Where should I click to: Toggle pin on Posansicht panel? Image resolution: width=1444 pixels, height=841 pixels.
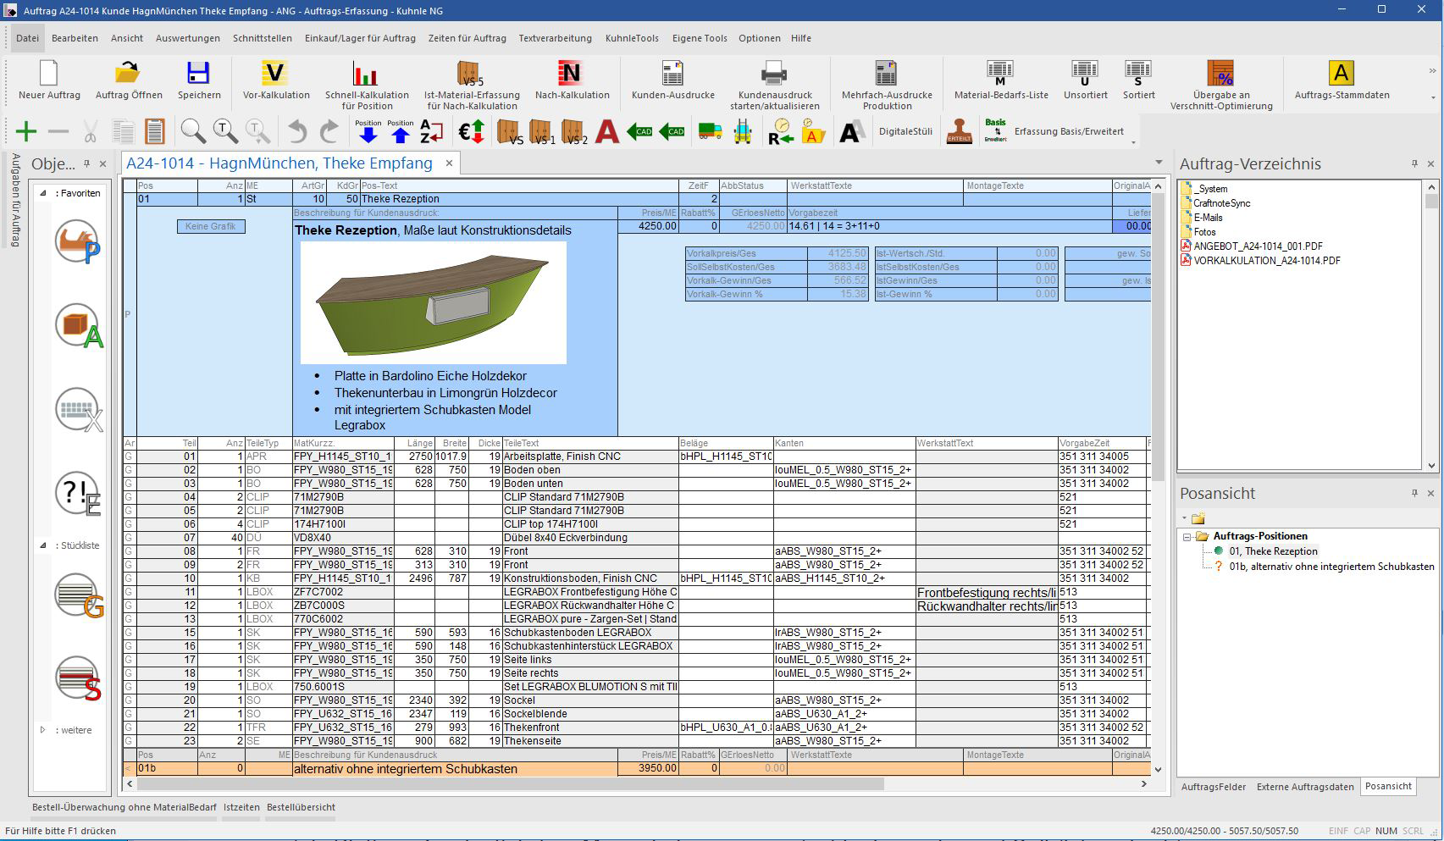1414,493
